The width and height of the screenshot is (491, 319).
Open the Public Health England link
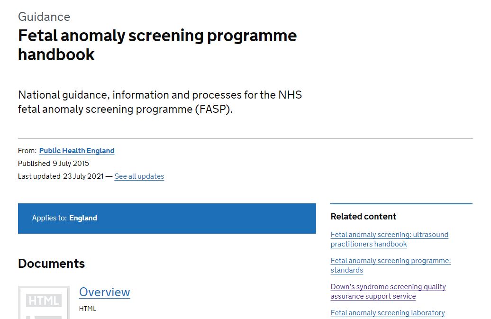[x=76, y=151]
